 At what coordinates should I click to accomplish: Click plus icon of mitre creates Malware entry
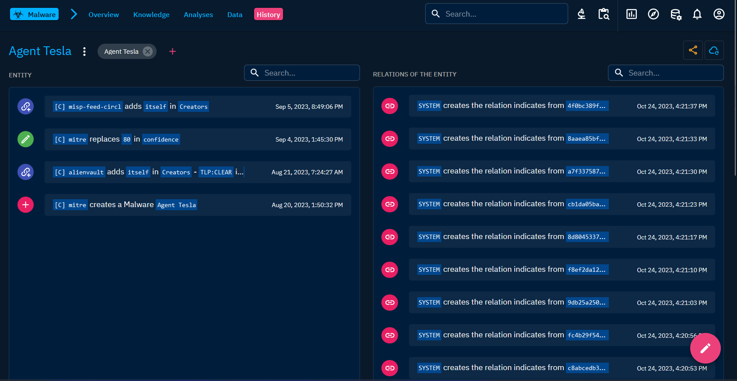[x=26, y=204]
